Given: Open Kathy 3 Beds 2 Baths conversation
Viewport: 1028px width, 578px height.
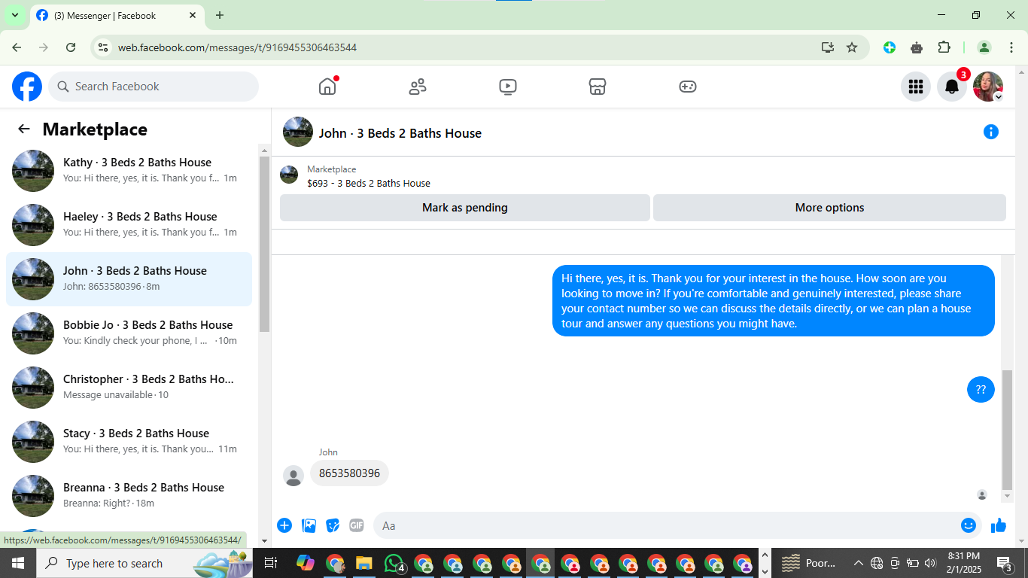Looking at the screenshot, I should pos(129,171).
